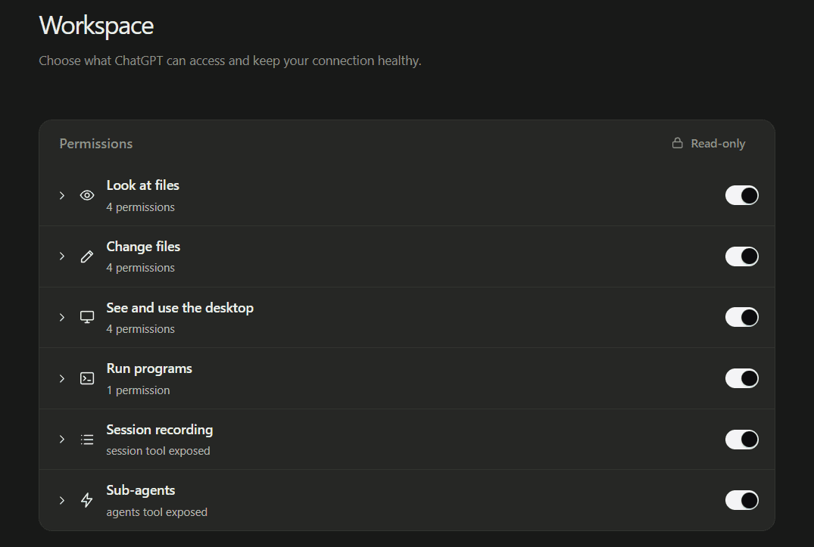Click the '4 permissions' text under Change files

(141, 268)
